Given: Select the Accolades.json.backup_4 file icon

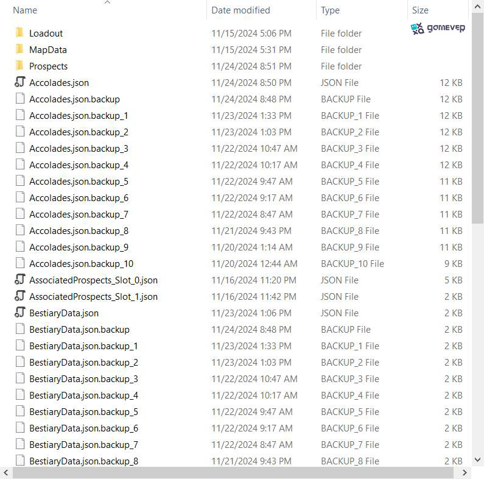Looking at the screenshot, I should point(20,165).
